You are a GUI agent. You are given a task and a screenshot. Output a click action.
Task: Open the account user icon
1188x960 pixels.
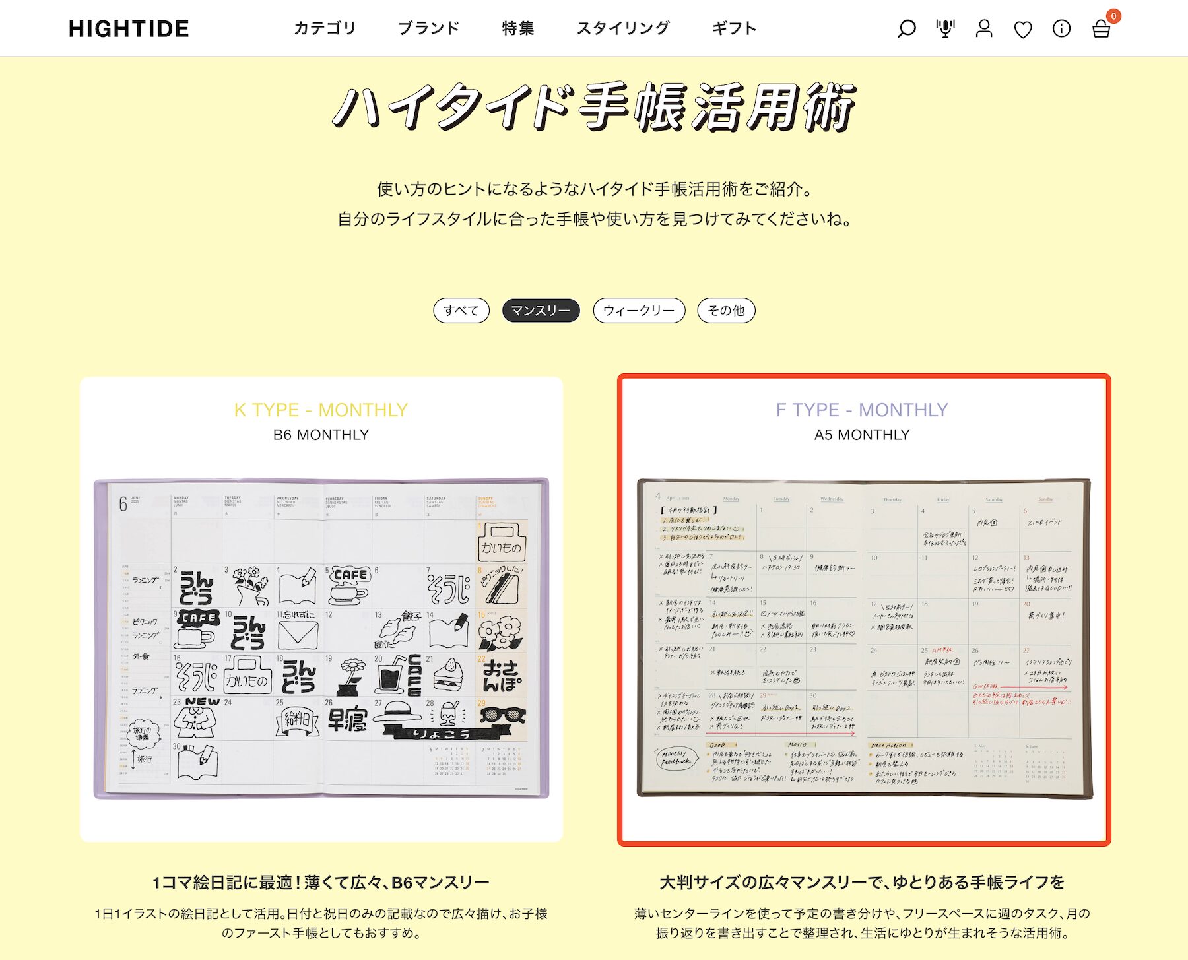[x=984, y=28]
